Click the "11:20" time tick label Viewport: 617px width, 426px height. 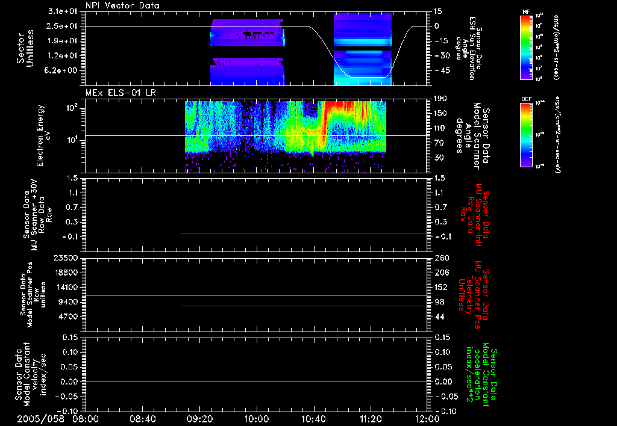(371, 419)
